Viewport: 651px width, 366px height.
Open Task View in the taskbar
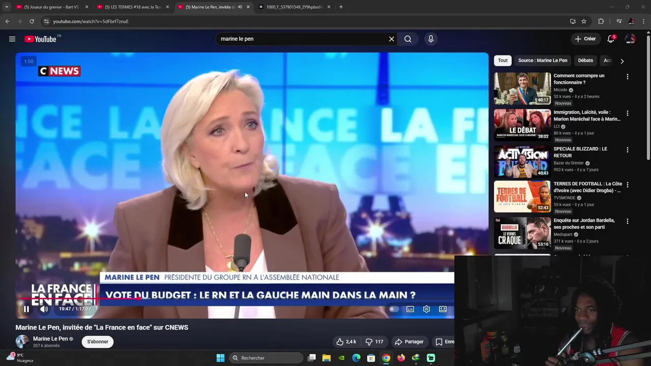pos(312,358)
